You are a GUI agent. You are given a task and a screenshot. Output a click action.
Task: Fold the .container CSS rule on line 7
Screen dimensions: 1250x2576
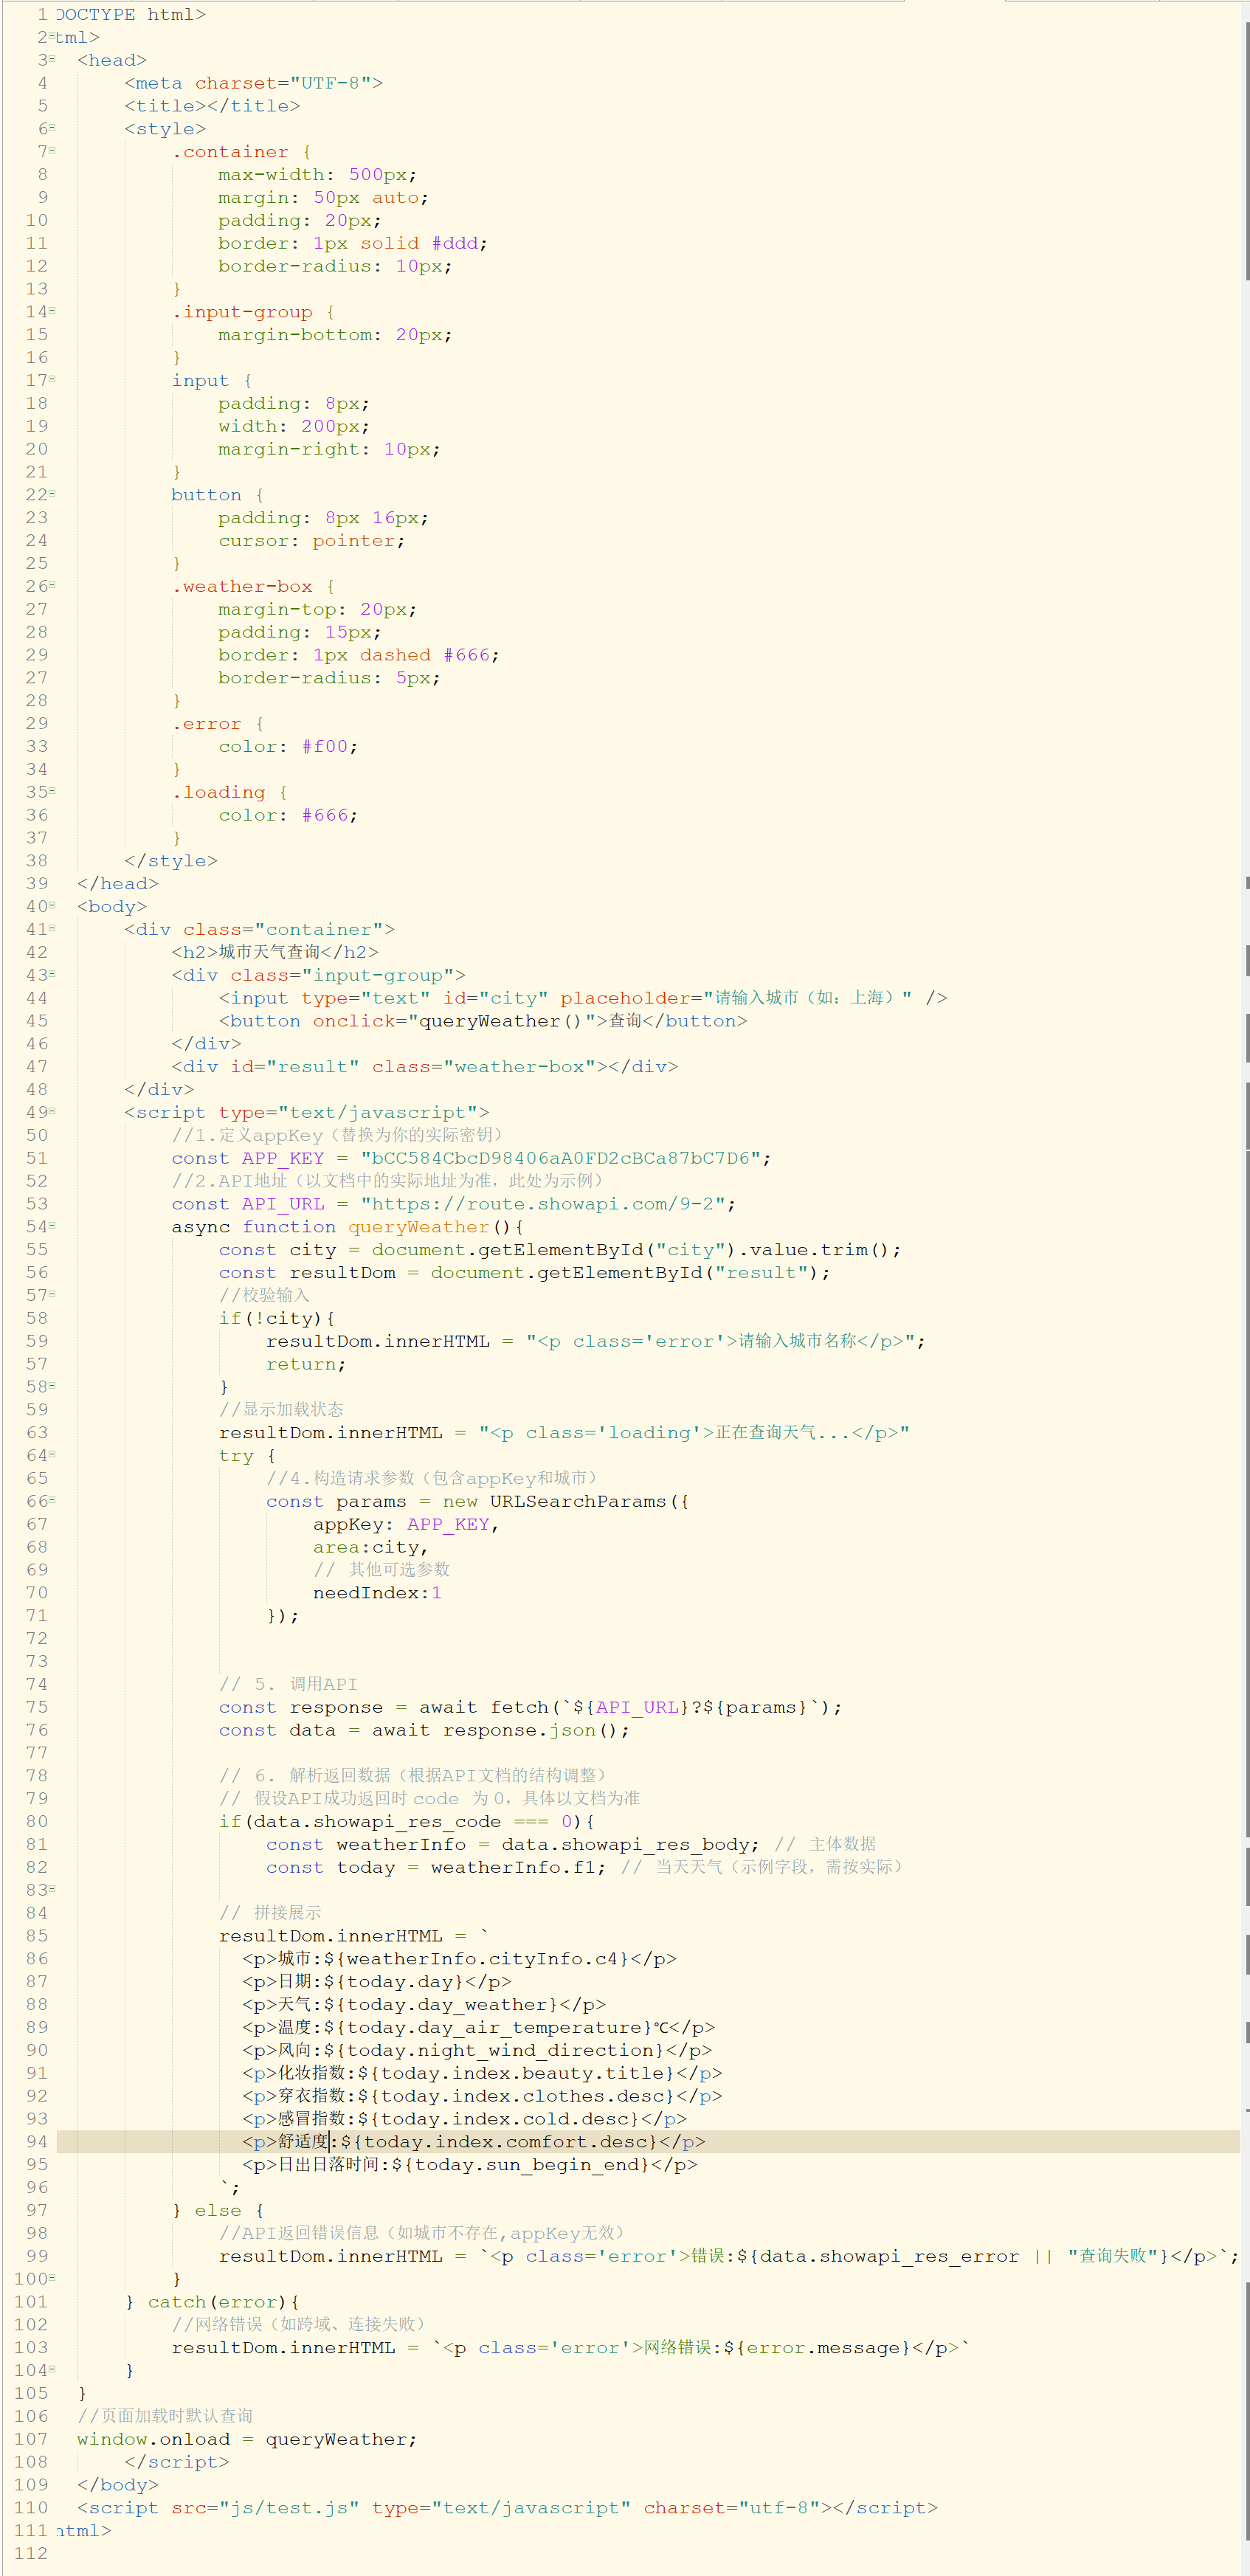coord(52,151)
